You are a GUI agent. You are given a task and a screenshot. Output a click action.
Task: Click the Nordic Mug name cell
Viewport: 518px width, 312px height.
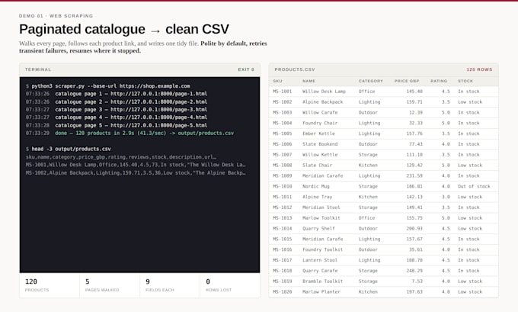316,187
